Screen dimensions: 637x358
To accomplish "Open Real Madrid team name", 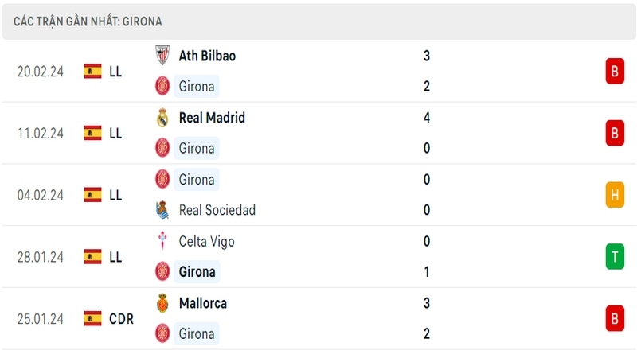I will pyautogui.click(x=212, y=118).
